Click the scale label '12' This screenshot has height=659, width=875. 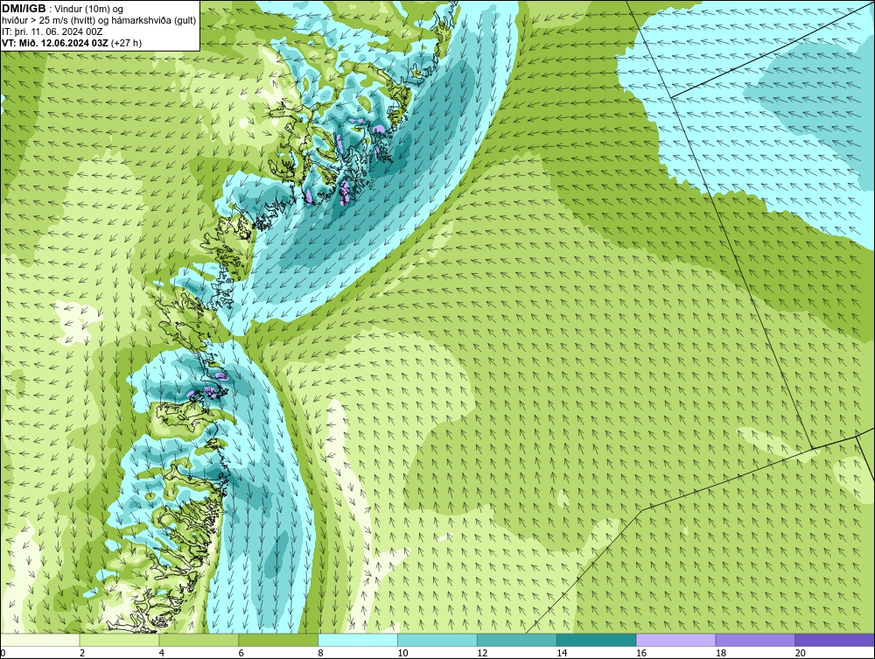click(x=482, y=653)
